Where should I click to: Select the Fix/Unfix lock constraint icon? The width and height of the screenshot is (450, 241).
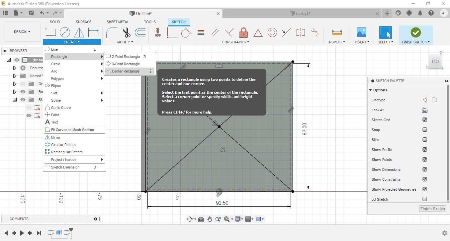[243, 32]
